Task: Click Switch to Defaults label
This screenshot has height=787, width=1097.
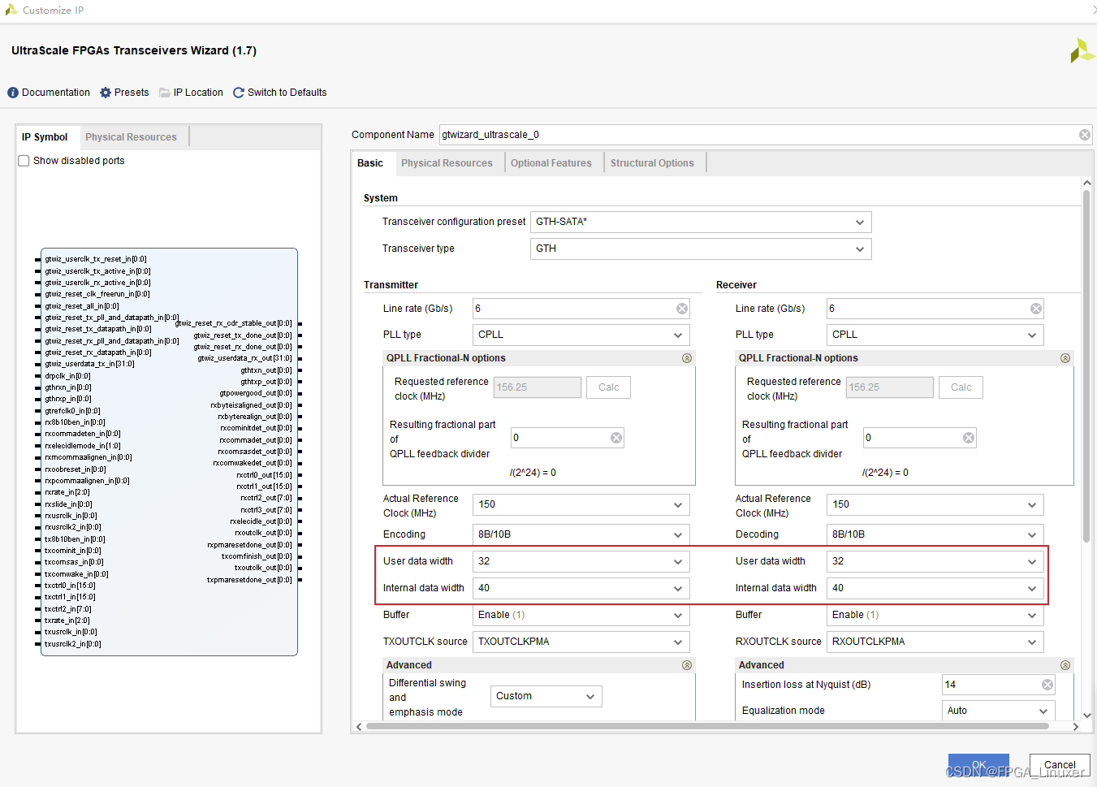Action: pos(287,93)
